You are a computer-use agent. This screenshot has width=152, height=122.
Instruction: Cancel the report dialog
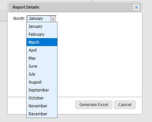pos(125,105)
